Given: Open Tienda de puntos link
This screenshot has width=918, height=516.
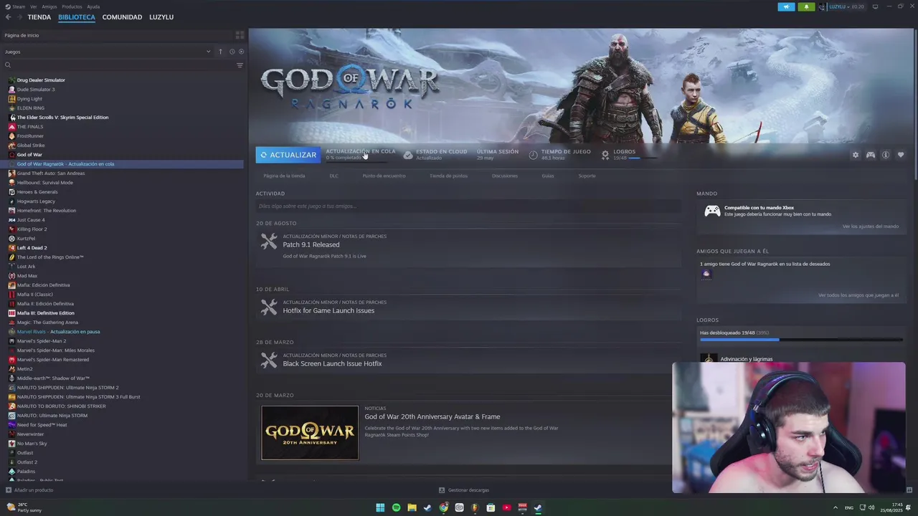Looking at the screenshot, I should (x=448, y=176).
